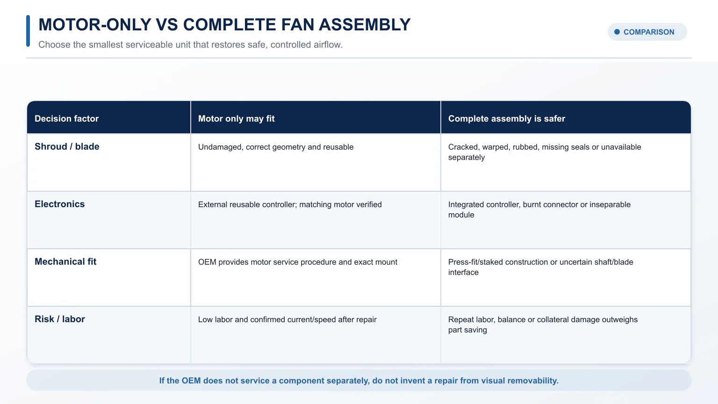Select the Decision factor column header
This screenshot has width=718, height=404.
[x=109, y=118]
